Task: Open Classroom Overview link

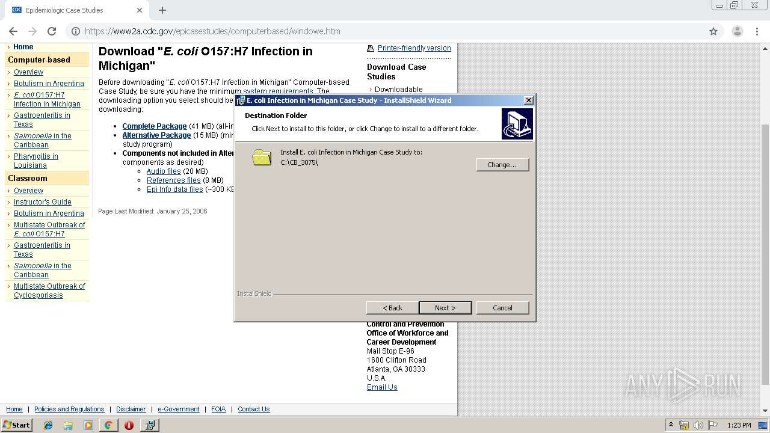Action: pyautogui.click(x=28, y=191)
